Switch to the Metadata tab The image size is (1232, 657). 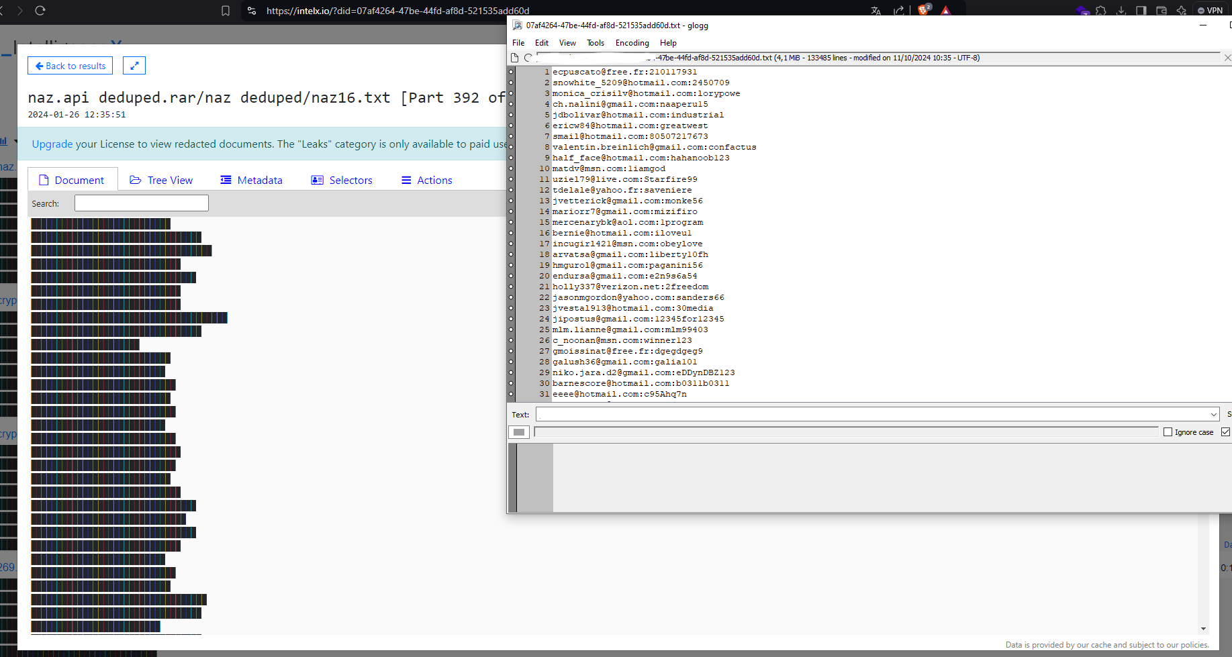coord(252,180)
